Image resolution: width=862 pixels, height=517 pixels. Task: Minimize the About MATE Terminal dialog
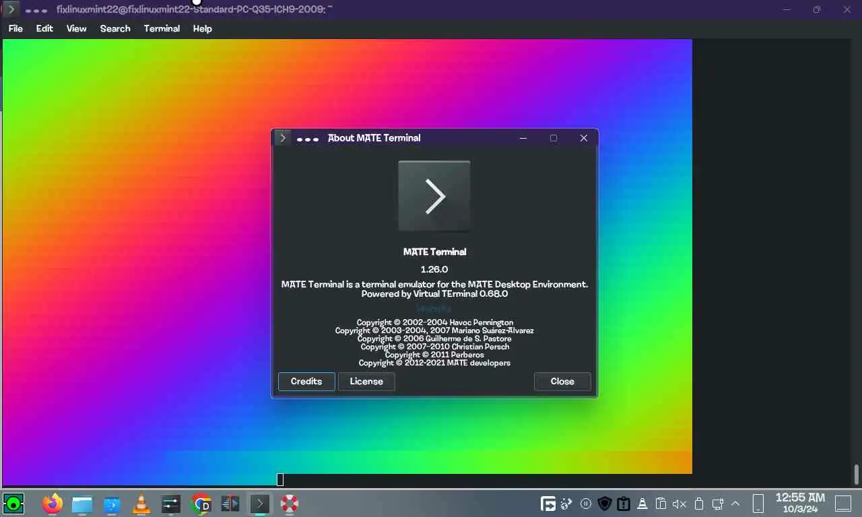tap(523, 138)
